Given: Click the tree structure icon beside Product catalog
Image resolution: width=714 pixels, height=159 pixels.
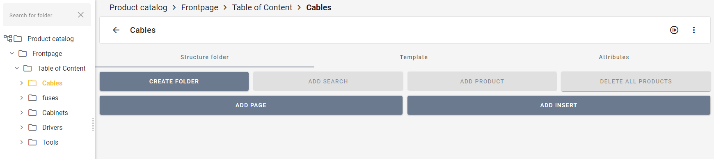Looking at the screenshot, I should pyautogui.click(x=8, y=39).
